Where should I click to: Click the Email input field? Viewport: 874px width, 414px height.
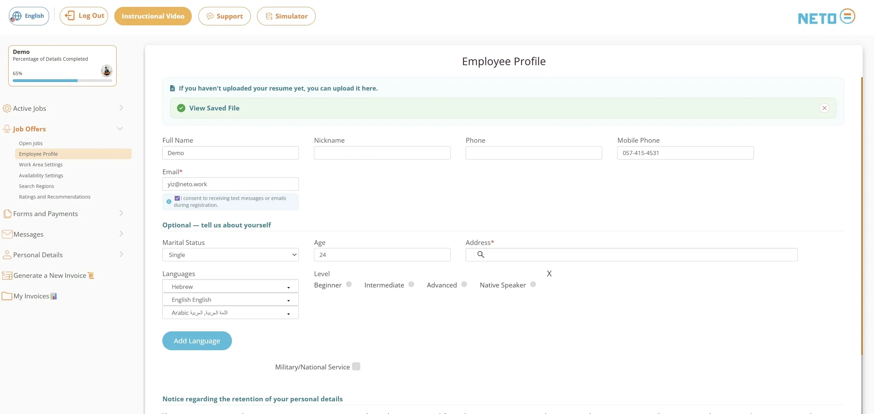coord(231,184)
